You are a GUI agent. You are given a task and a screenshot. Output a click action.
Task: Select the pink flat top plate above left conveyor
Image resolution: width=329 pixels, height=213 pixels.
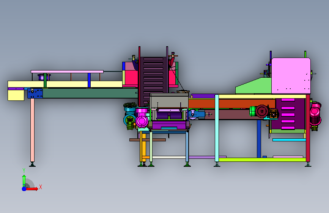coord(67,72)
